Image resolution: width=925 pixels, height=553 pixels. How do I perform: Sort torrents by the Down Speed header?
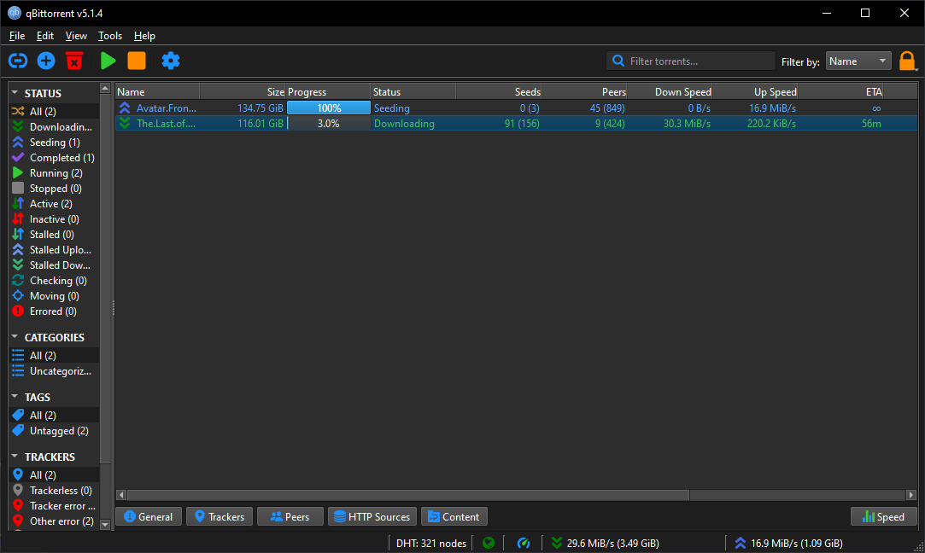tap(670, 91)
